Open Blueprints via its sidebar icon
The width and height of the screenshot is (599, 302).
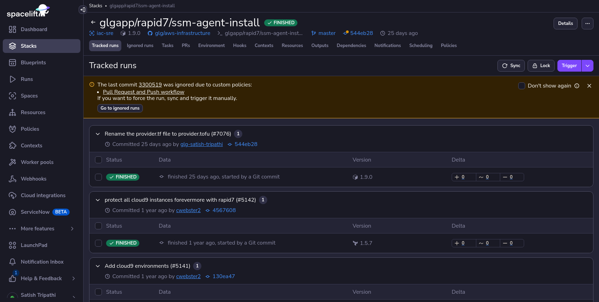pos(12,63)
